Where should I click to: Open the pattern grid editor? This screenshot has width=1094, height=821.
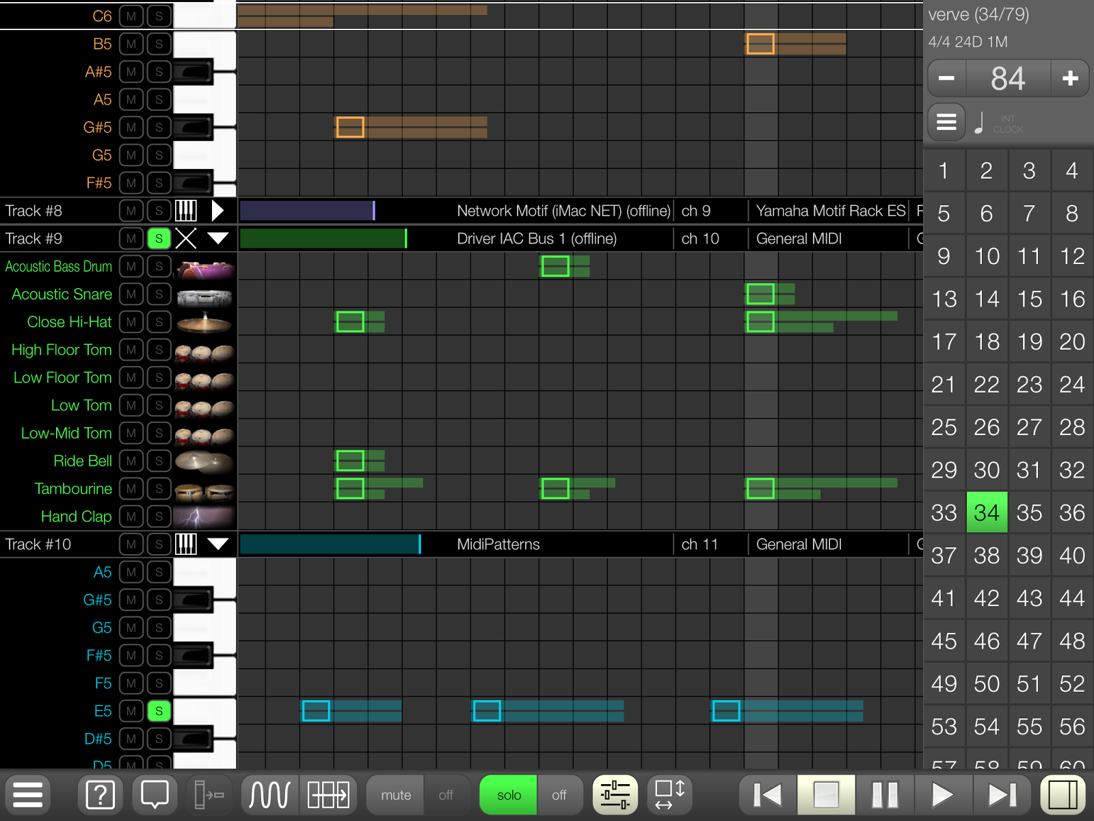click(328, 794)
